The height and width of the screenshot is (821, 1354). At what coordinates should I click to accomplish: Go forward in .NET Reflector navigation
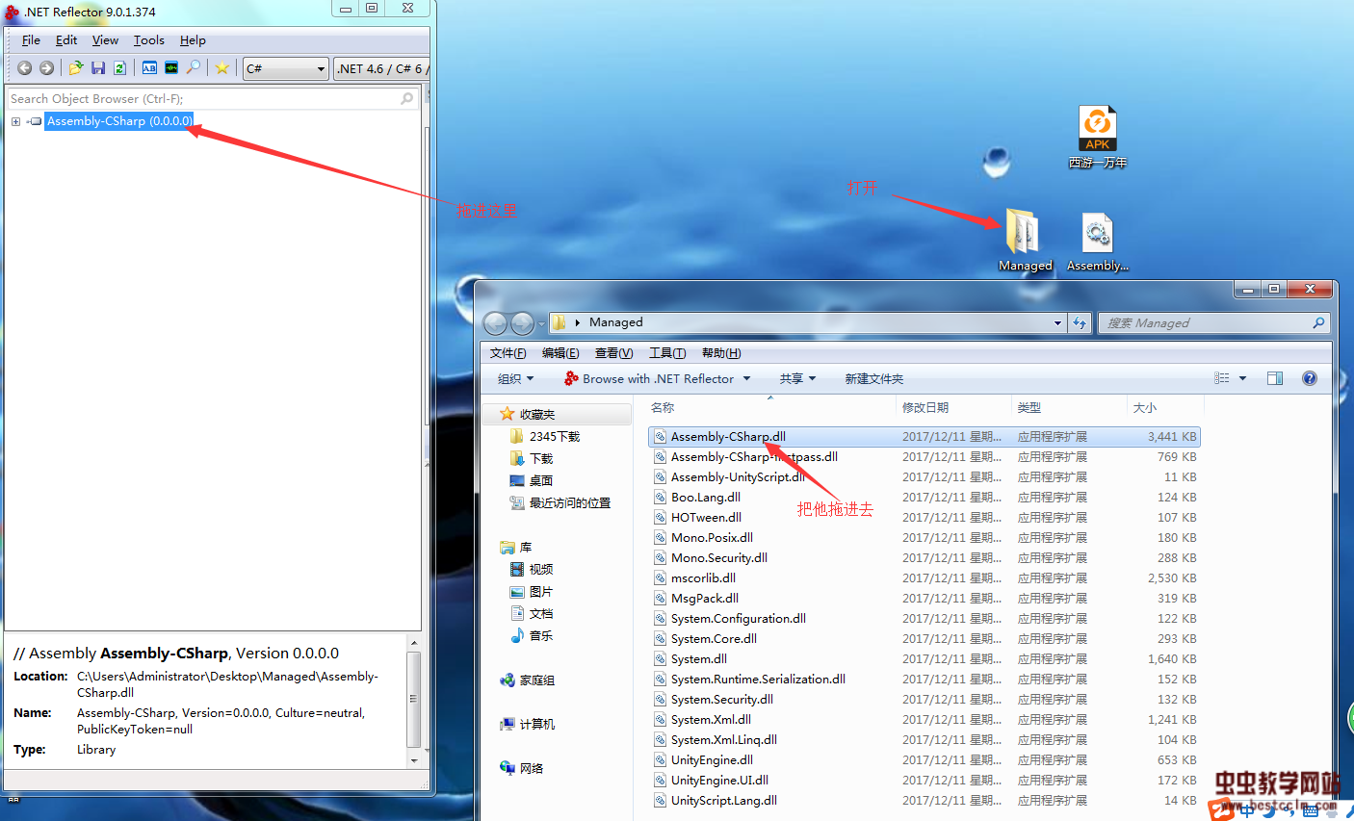tap(46, 68)
